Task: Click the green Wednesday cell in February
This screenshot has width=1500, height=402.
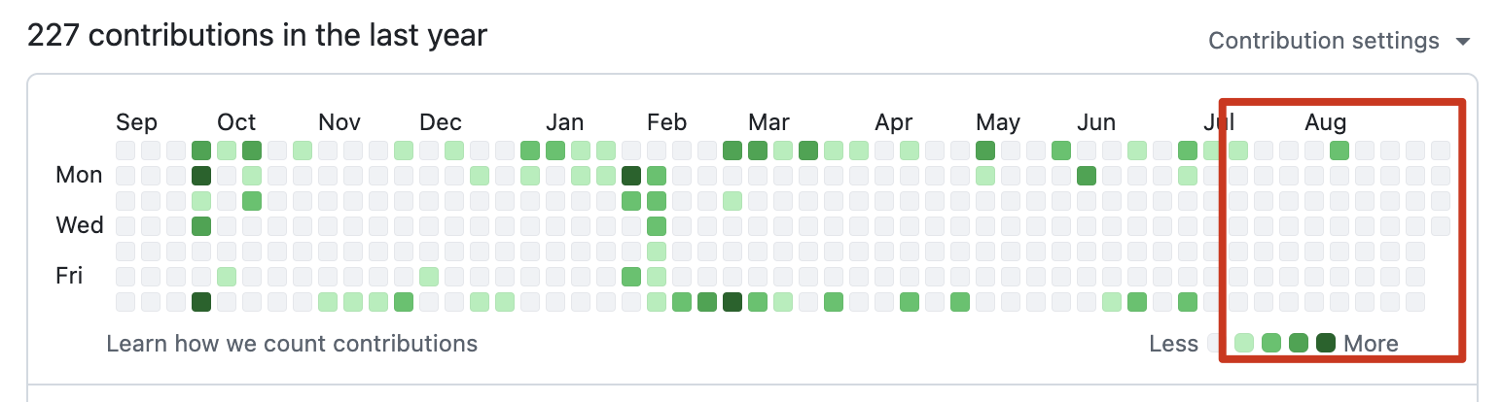Action: (x=657, y=226)
